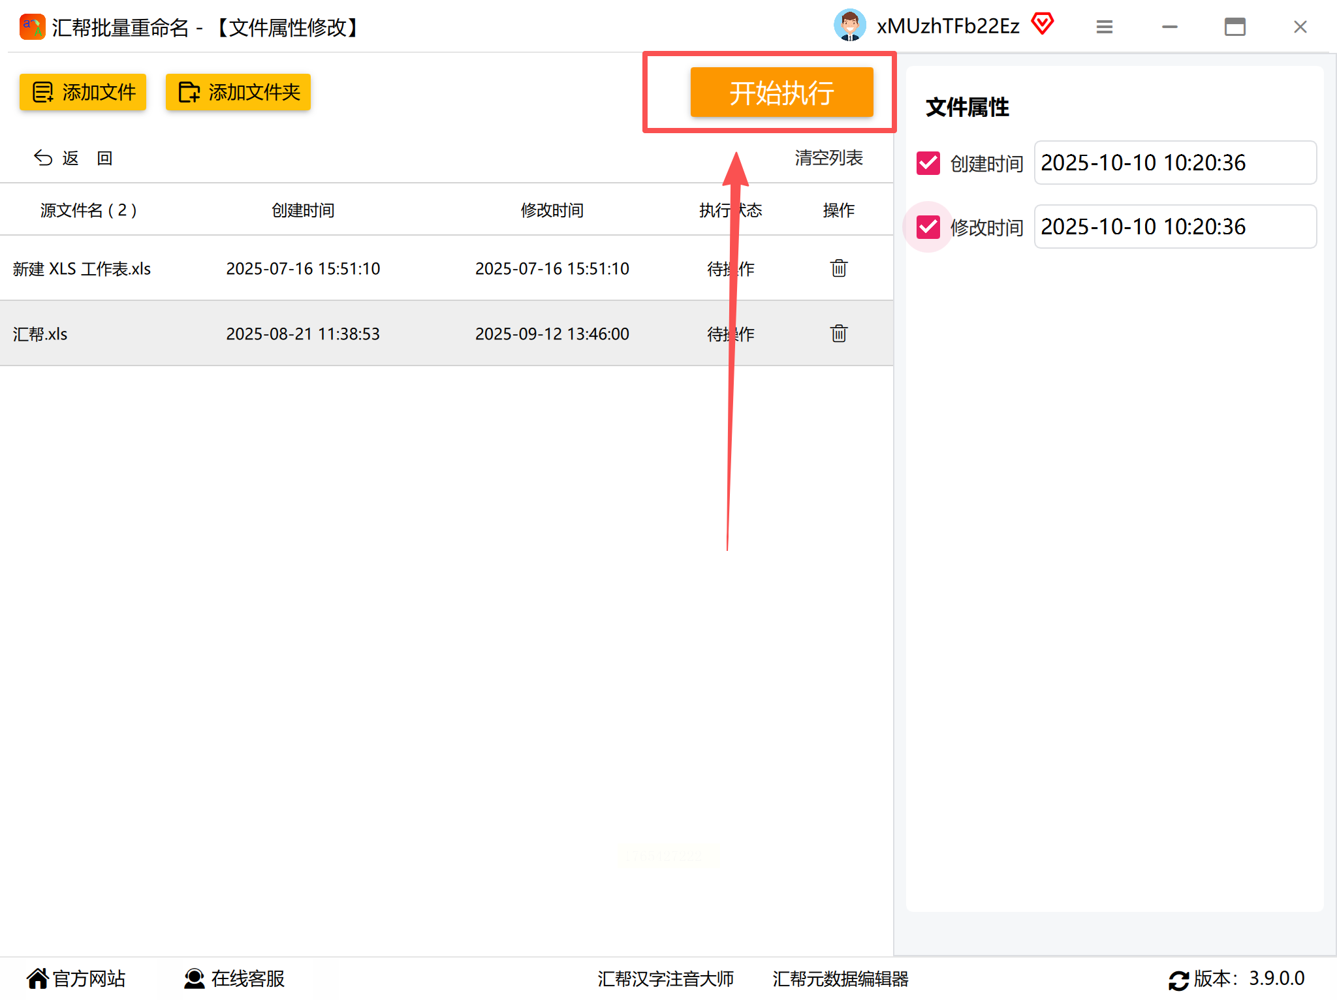
Task: Click the 添加文件 button
Action: [83, 92]
